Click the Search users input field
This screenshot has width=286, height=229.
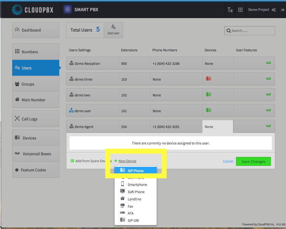(x=250, y=31)
